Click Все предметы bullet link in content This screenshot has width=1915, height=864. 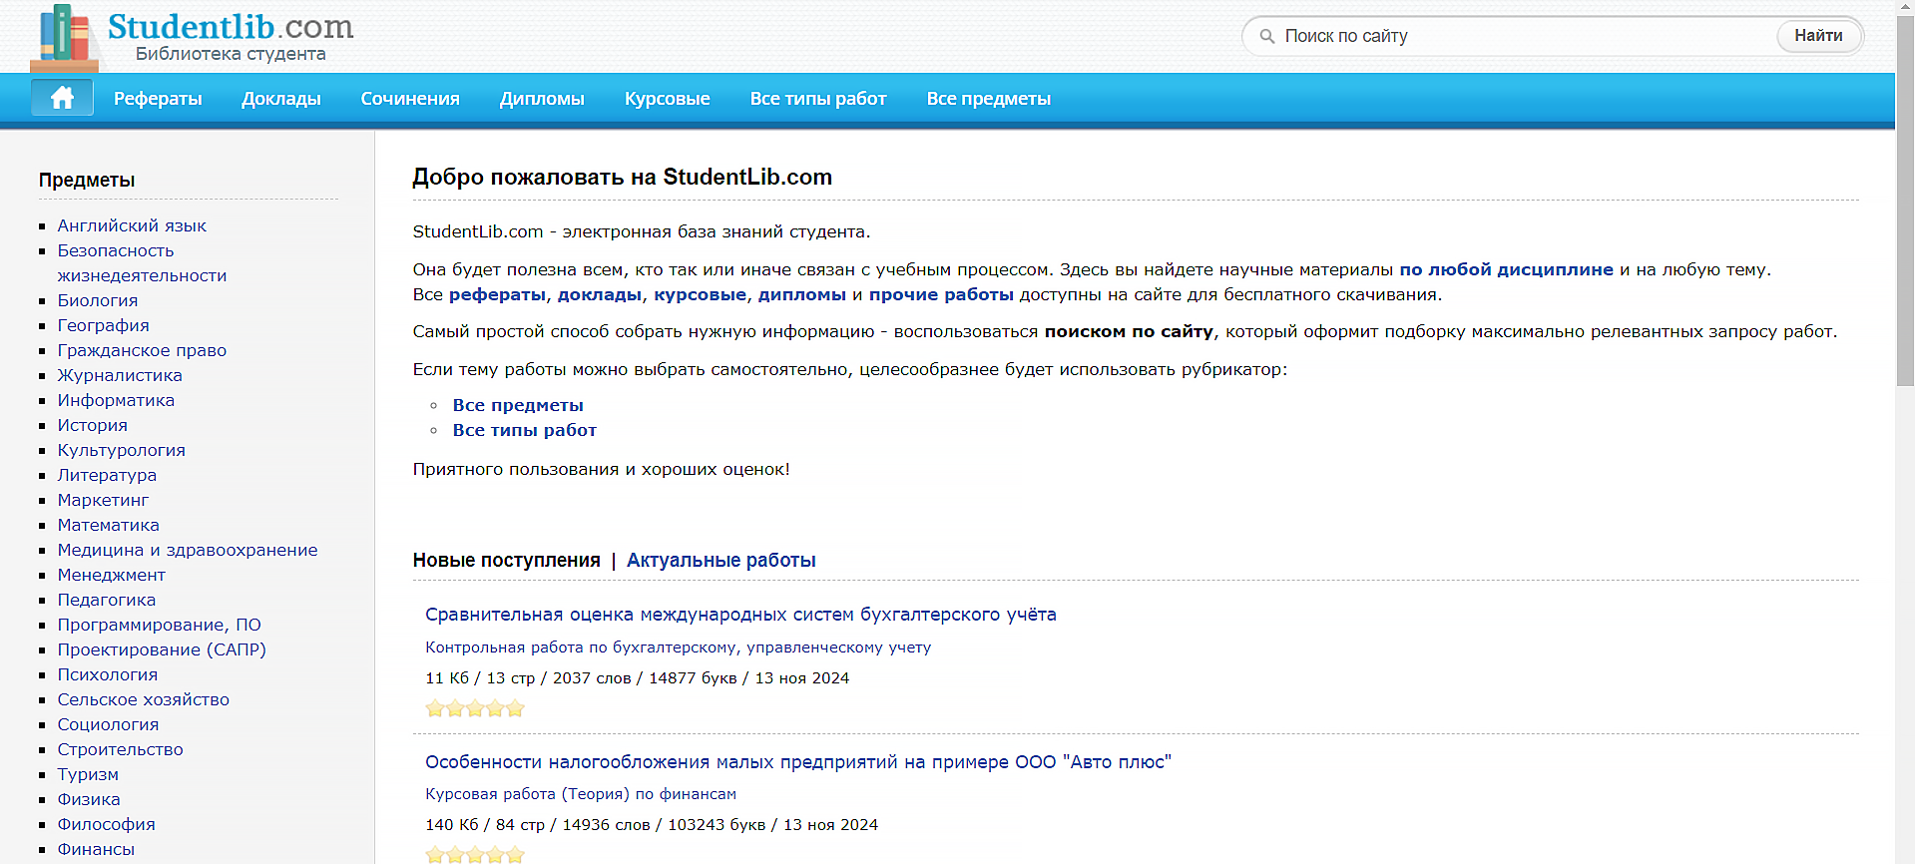tap(518, 405)
